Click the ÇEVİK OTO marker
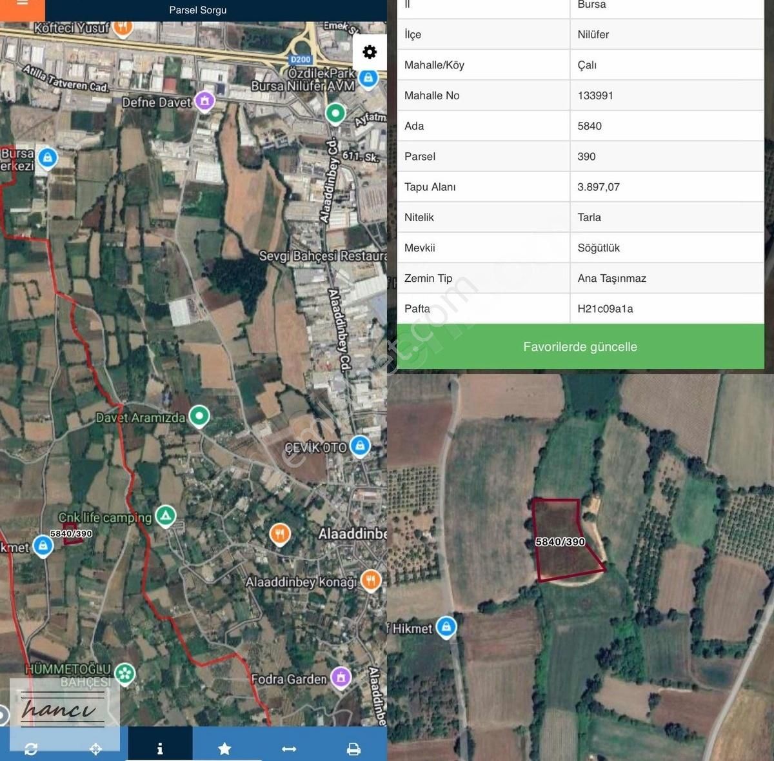The image size is (774, 761). coord(360,445)
